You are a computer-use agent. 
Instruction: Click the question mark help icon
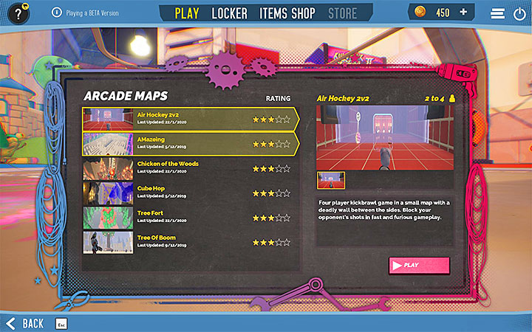tap(16, 14)
